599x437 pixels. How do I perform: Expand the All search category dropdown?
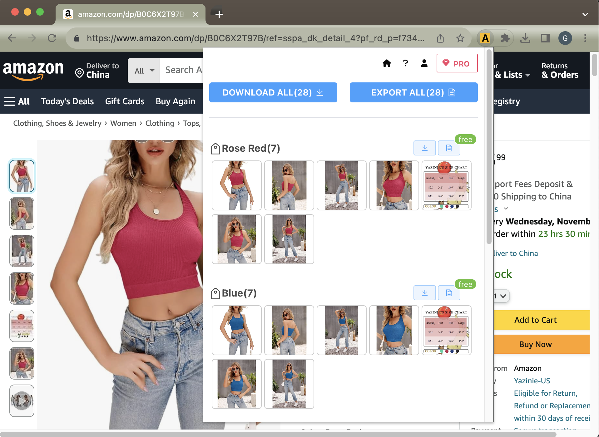144,70
